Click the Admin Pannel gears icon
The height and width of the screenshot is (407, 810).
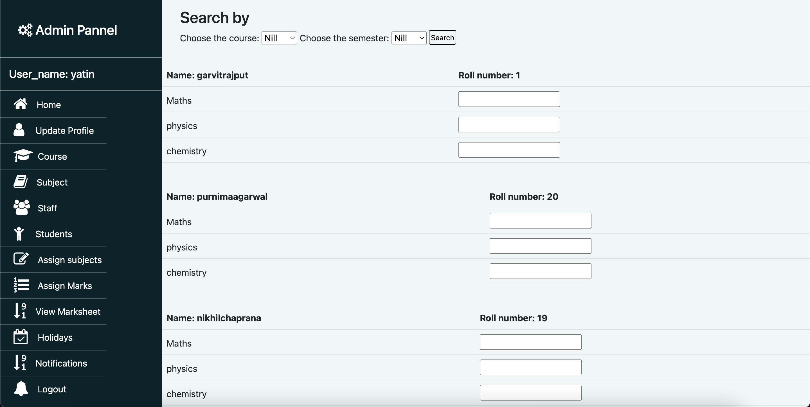coord(25,30)
